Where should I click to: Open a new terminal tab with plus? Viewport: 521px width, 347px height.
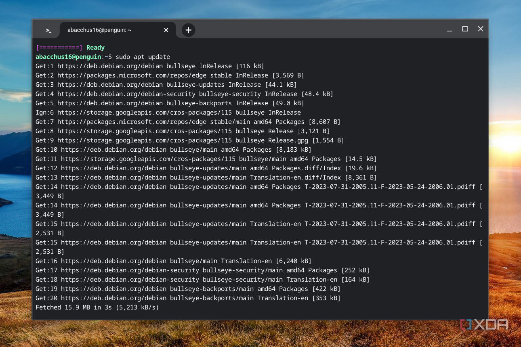tap(188, 30)
